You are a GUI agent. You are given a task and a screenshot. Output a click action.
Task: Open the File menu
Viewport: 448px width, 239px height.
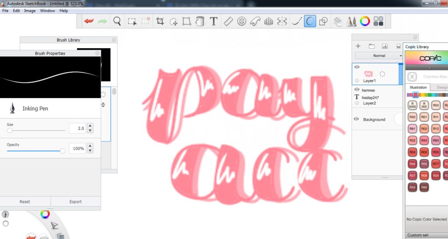(x=5, y=11)
